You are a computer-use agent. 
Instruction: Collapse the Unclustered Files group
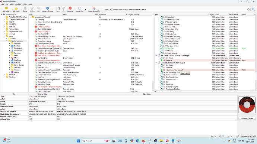point(30,17)
